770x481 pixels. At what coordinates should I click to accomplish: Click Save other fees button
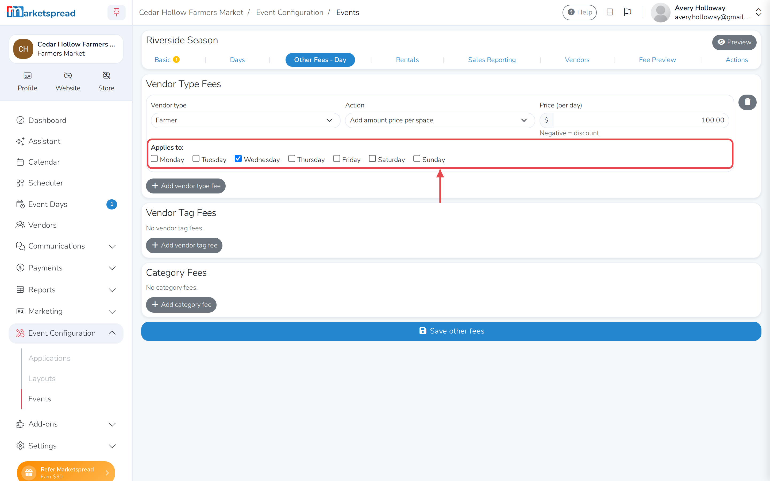point(451,331)
